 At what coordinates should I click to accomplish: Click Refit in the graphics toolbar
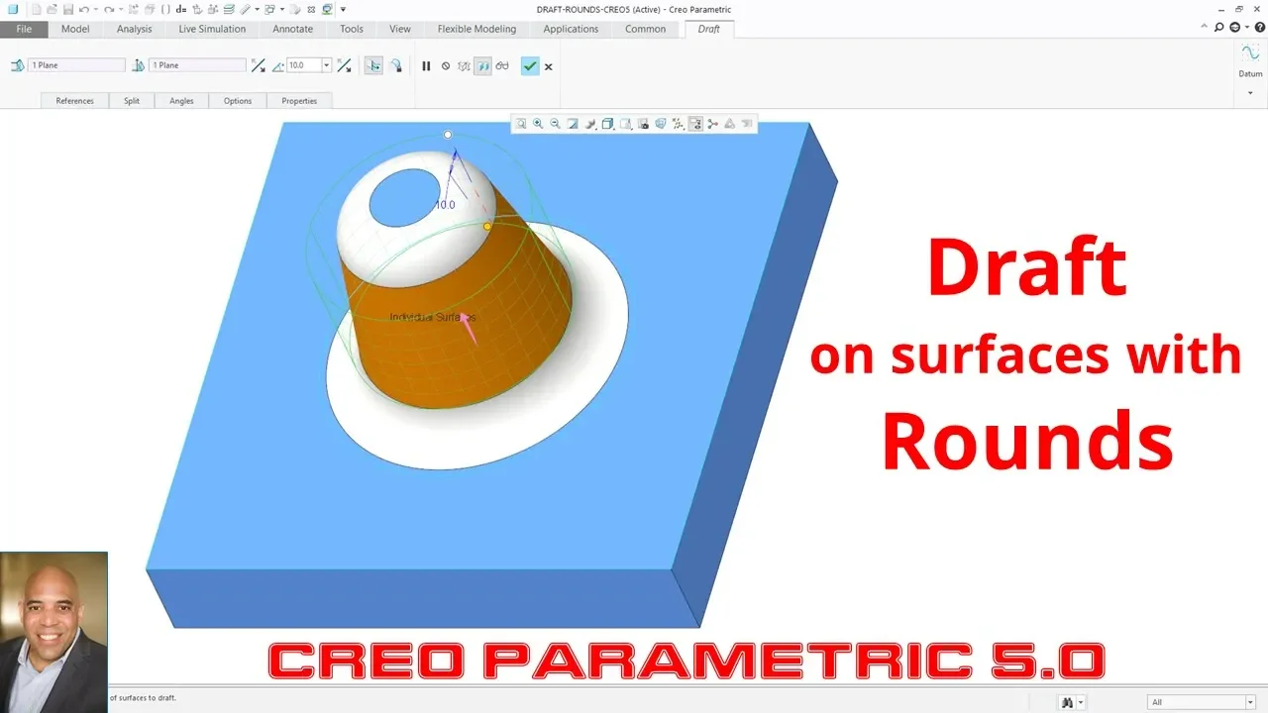(520, 124)
